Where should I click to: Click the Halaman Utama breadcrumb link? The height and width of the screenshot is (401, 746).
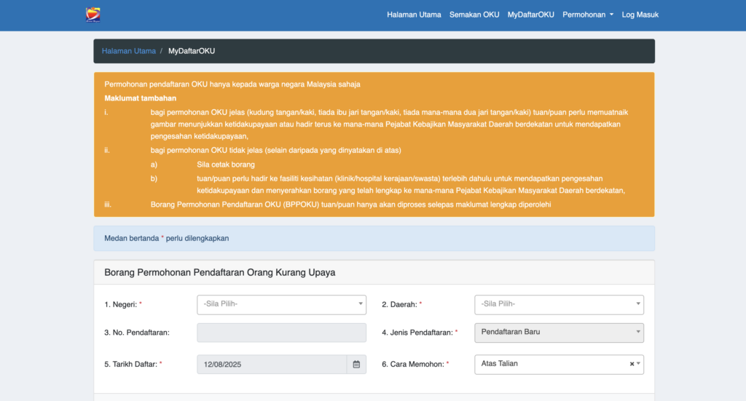pyautogui.click(x=128, y=51)
